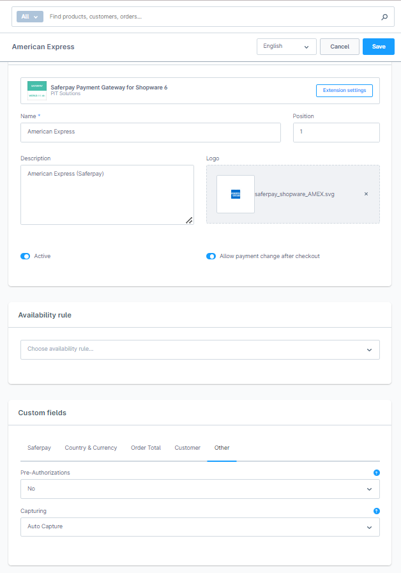The width and height of the screenshot is (401, 573).
Task: Click the American Express logo thumbnail
Action: (236, 194)
